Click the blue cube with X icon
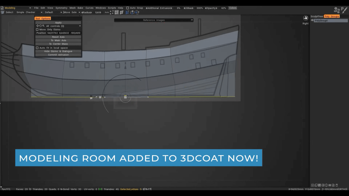The width and height of the screenshot is (349, 196). [x=127, y=13]
